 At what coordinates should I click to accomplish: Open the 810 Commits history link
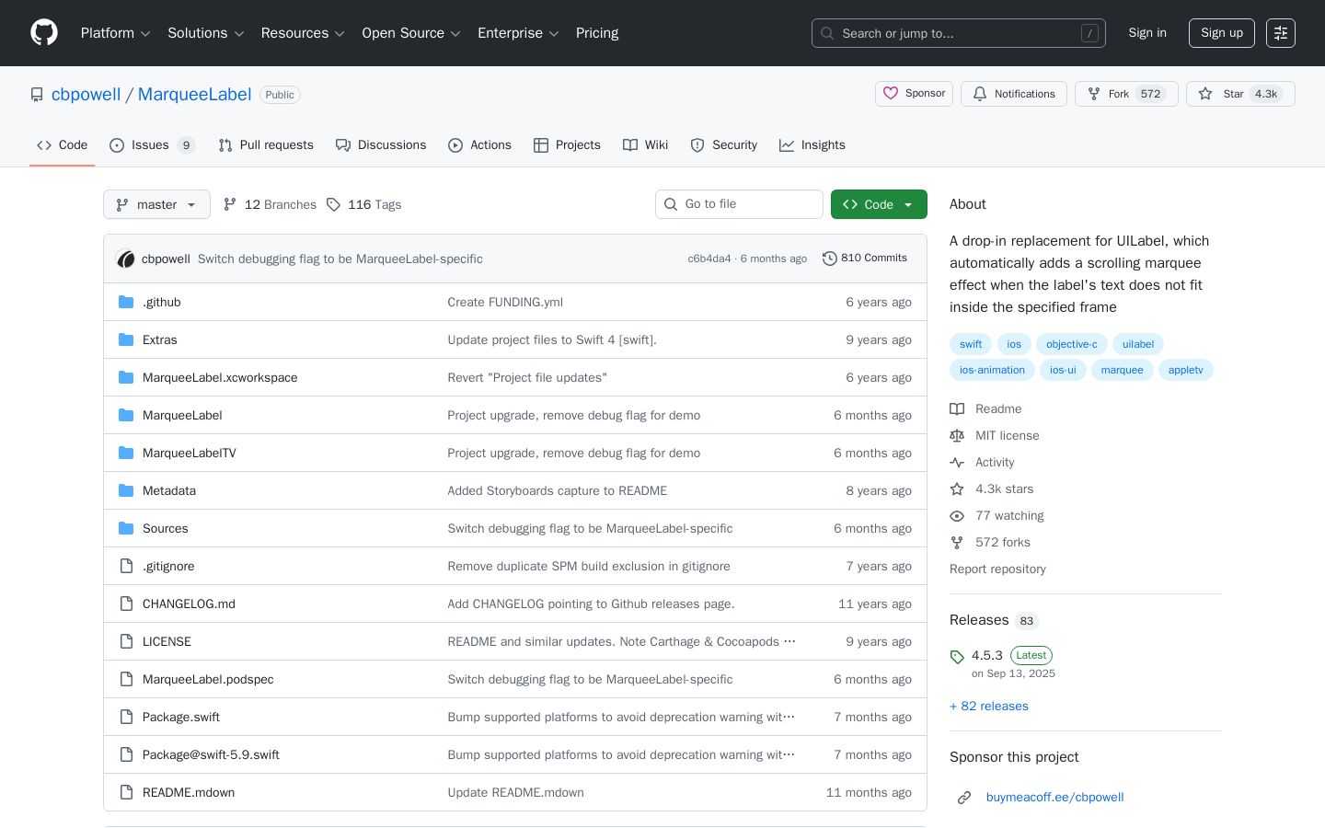point(865,259)
